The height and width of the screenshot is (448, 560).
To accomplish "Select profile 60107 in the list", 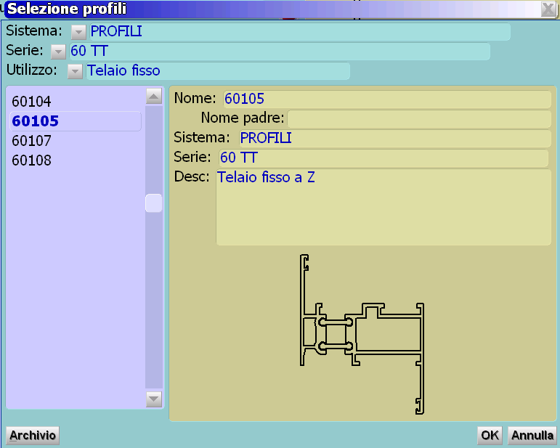I will (x=76, y=141).
